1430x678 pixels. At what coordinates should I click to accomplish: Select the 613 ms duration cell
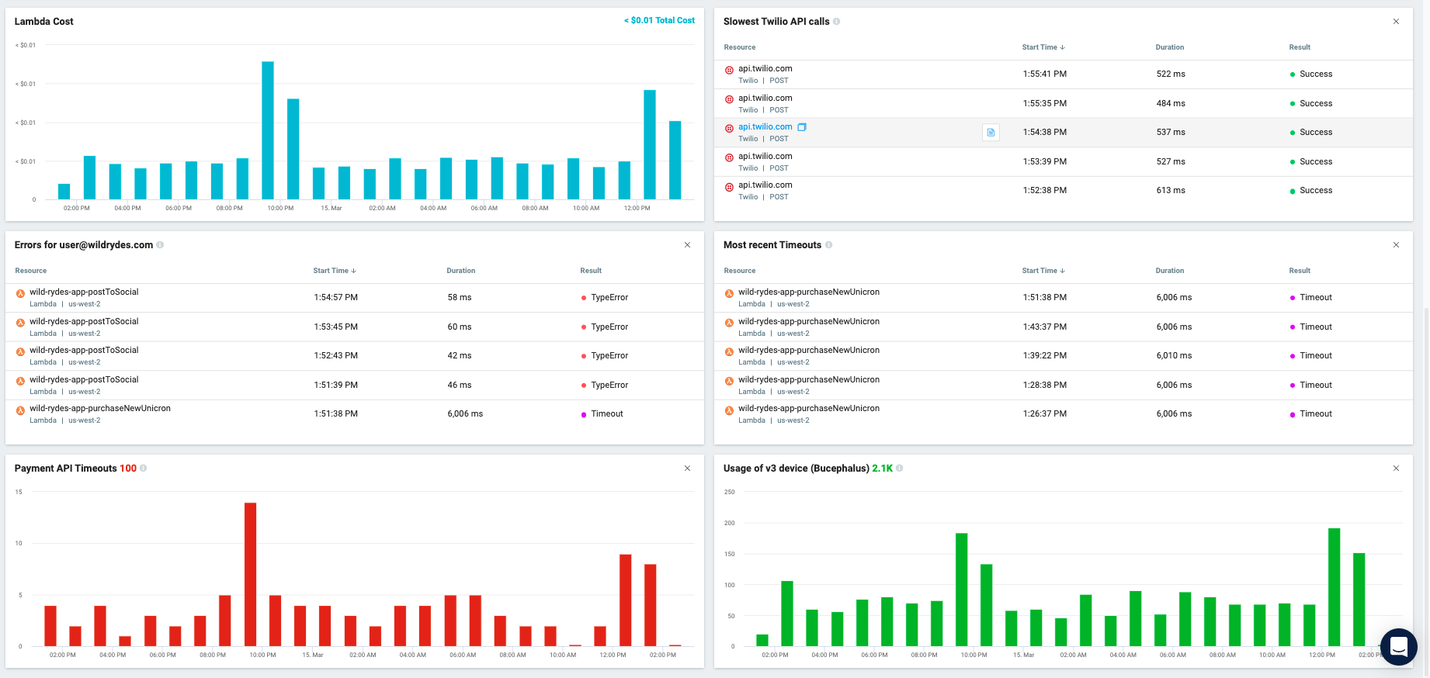1171,191
